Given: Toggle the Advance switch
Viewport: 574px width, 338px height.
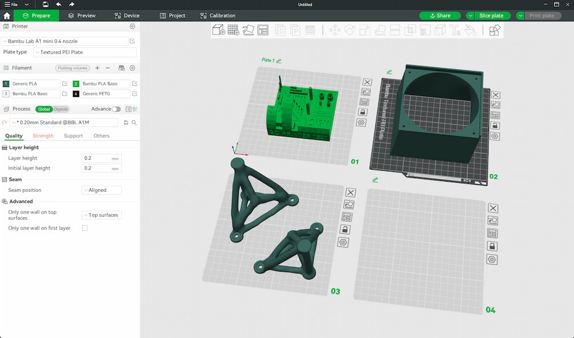Looking at the screenshot, I should pyautogui.click(x=117, y=109).
